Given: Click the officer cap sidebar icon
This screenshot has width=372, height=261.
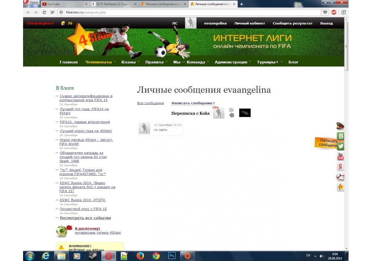Looking at the screenshot, I should pos(340,126).
